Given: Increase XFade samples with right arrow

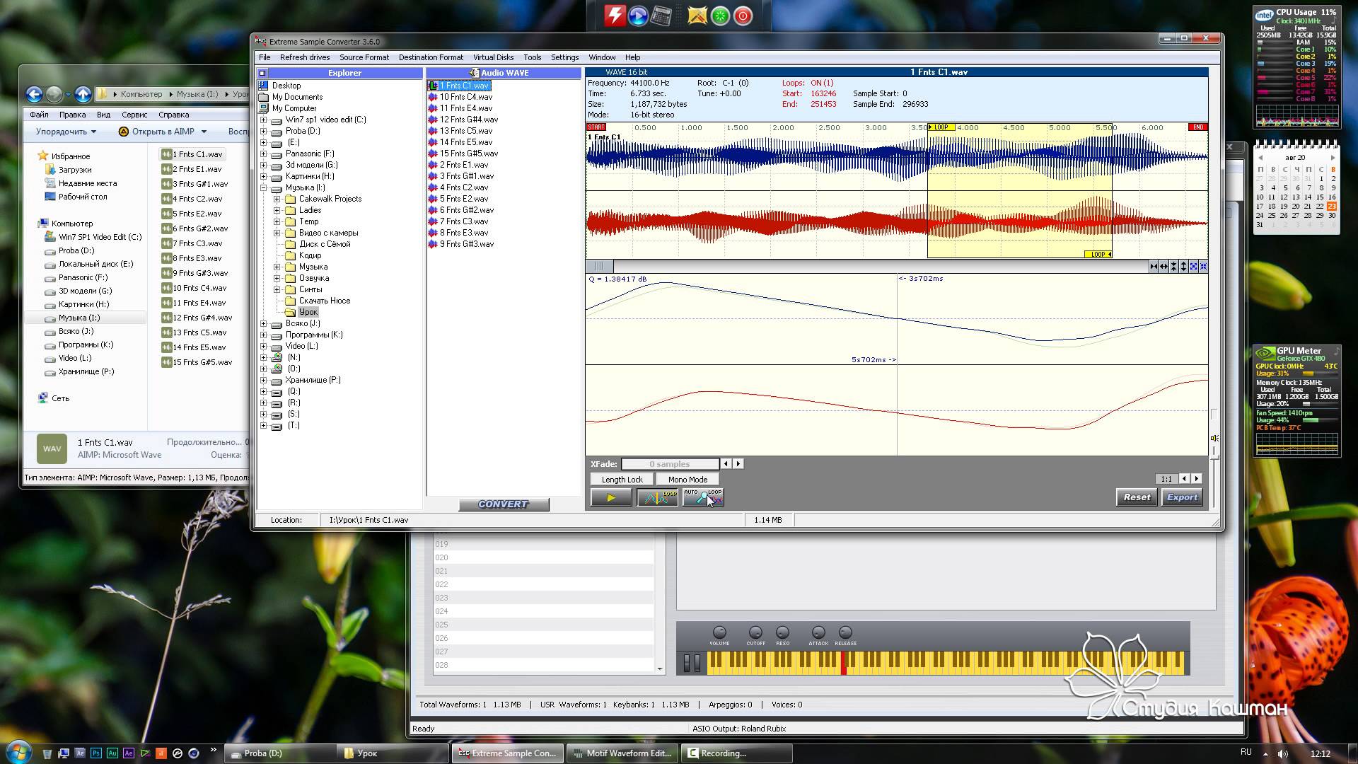Looking at the screenshot, I should [738, 464].
